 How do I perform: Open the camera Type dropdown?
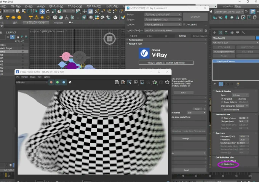tap(240, 95)
